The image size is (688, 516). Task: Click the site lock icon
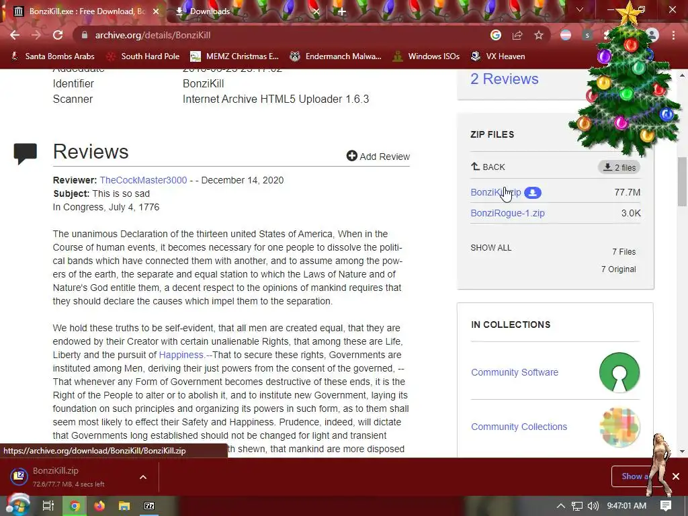[85, 35]
